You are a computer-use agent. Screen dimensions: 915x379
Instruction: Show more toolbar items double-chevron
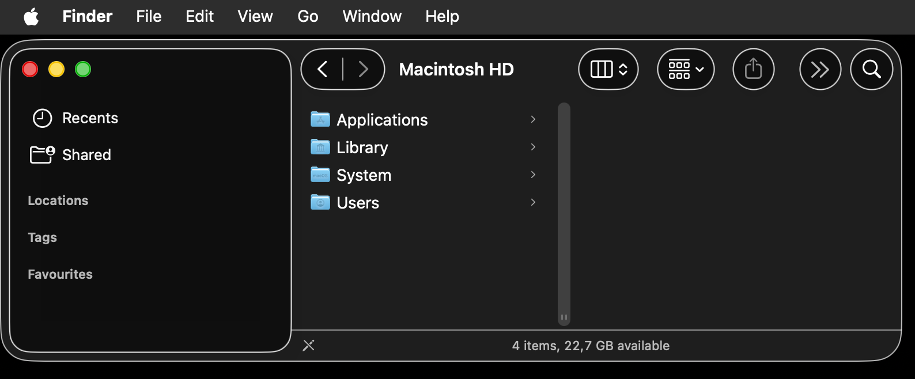tap(820, 70)
